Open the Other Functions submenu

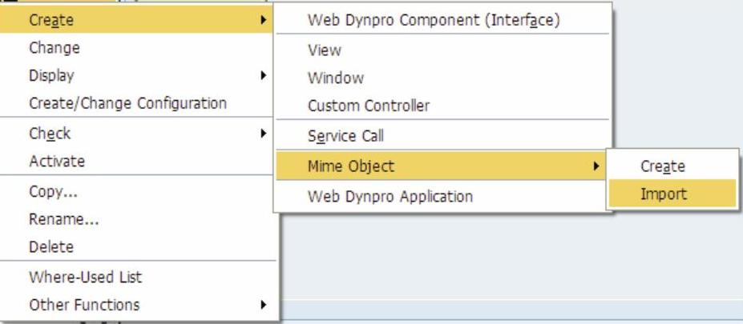(x=136, y=305)
